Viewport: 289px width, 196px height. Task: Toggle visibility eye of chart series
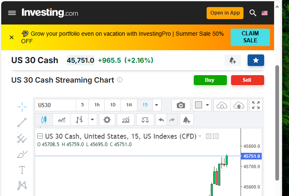209,136
